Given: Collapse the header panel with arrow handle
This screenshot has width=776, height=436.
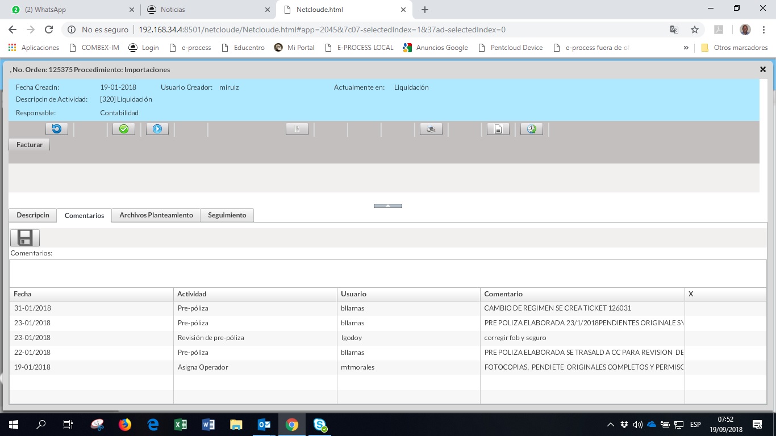Looking at the screenshot, I should click(x=388, y=206).
